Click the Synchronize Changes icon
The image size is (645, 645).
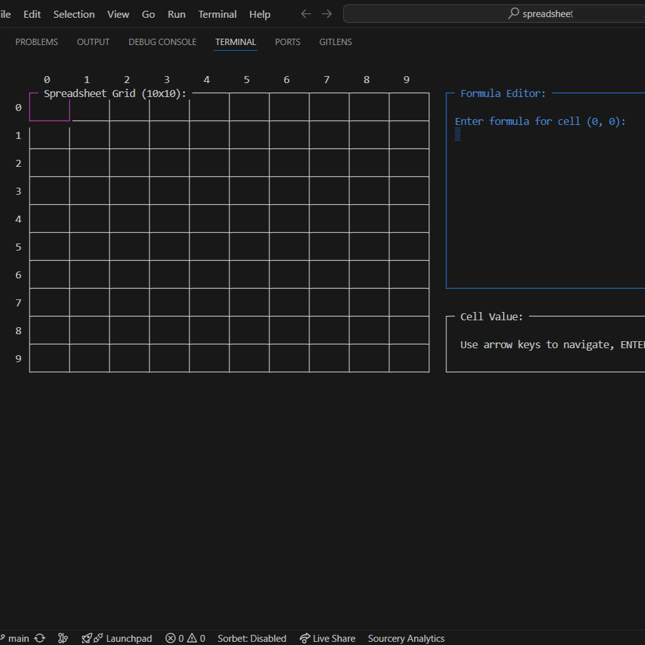(40, 638)
